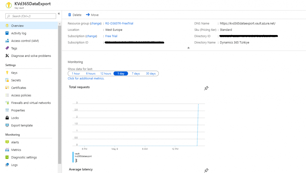Viewport: 306px width, 173px height.
Task: Pin the Average latency chart
Action: [x=206, y=170]
